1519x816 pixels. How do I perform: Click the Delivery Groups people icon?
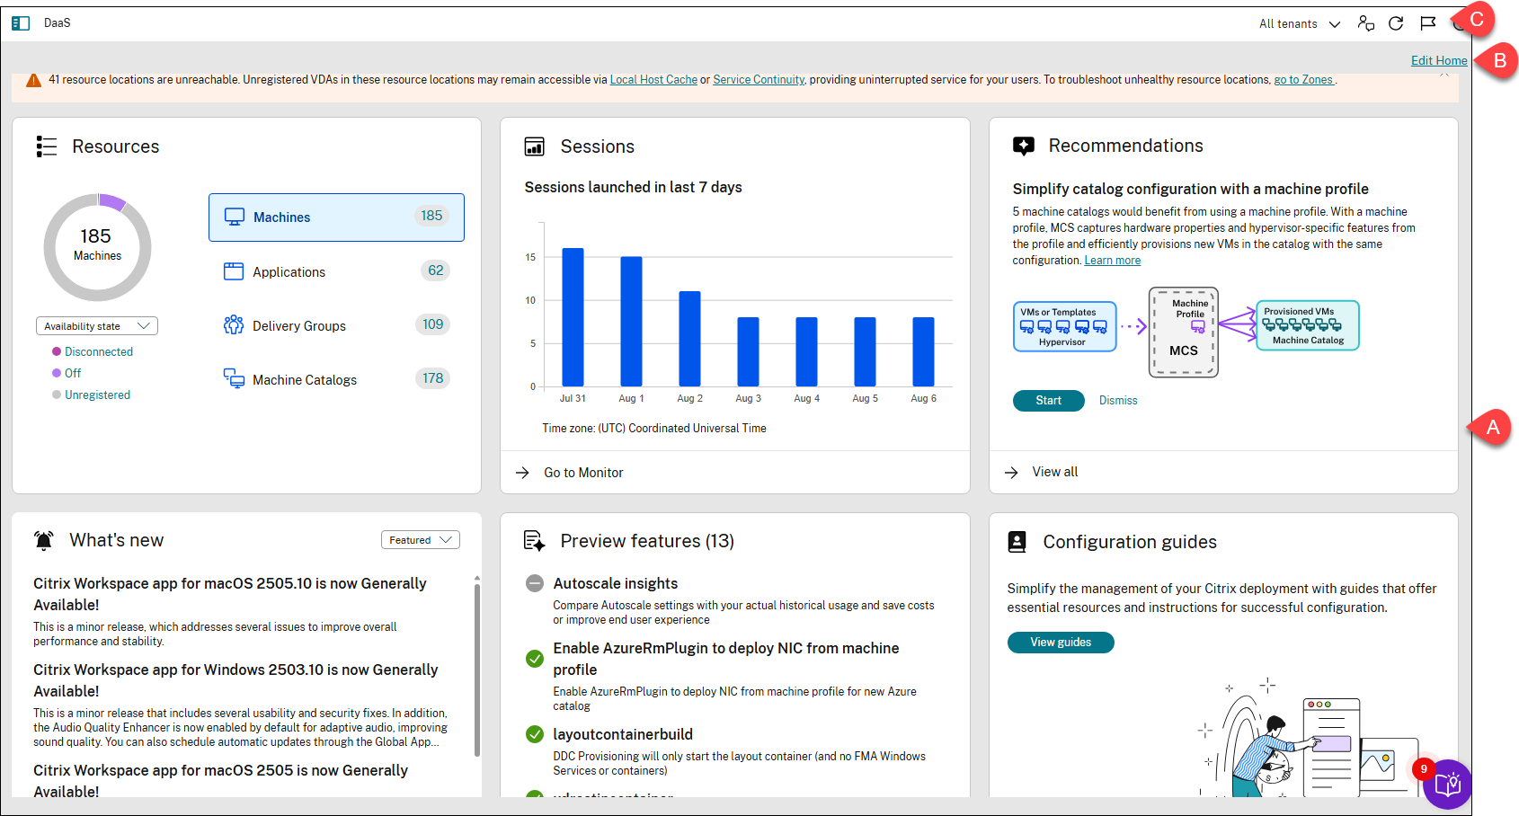(x=234, y=325)
